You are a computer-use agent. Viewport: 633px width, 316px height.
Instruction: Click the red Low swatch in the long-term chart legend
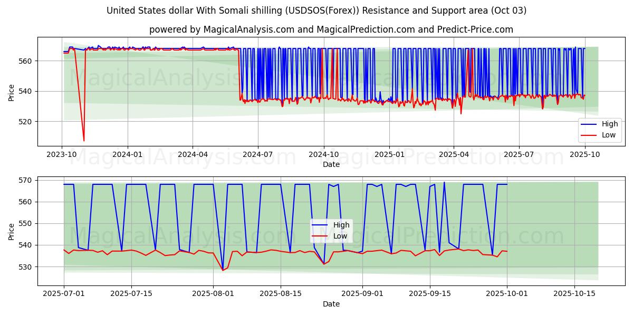[x=589, y=135]
